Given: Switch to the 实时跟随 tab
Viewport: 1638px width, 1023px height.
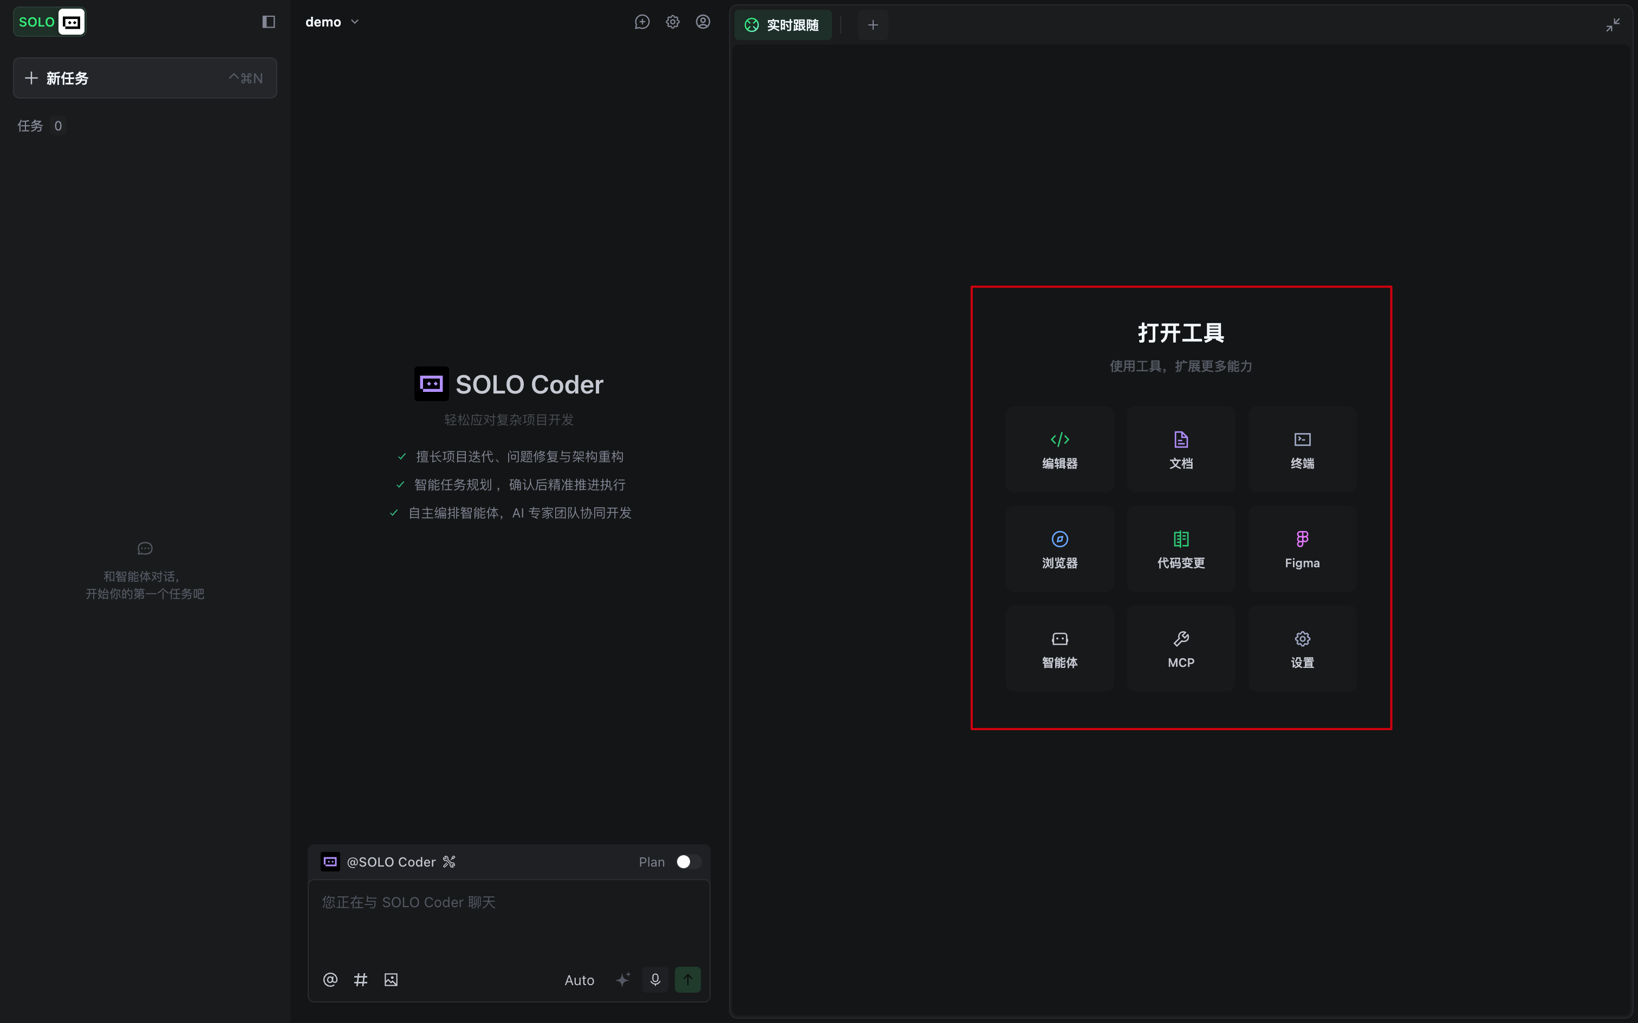Looking at the screenshot, I should click(783, 25).
